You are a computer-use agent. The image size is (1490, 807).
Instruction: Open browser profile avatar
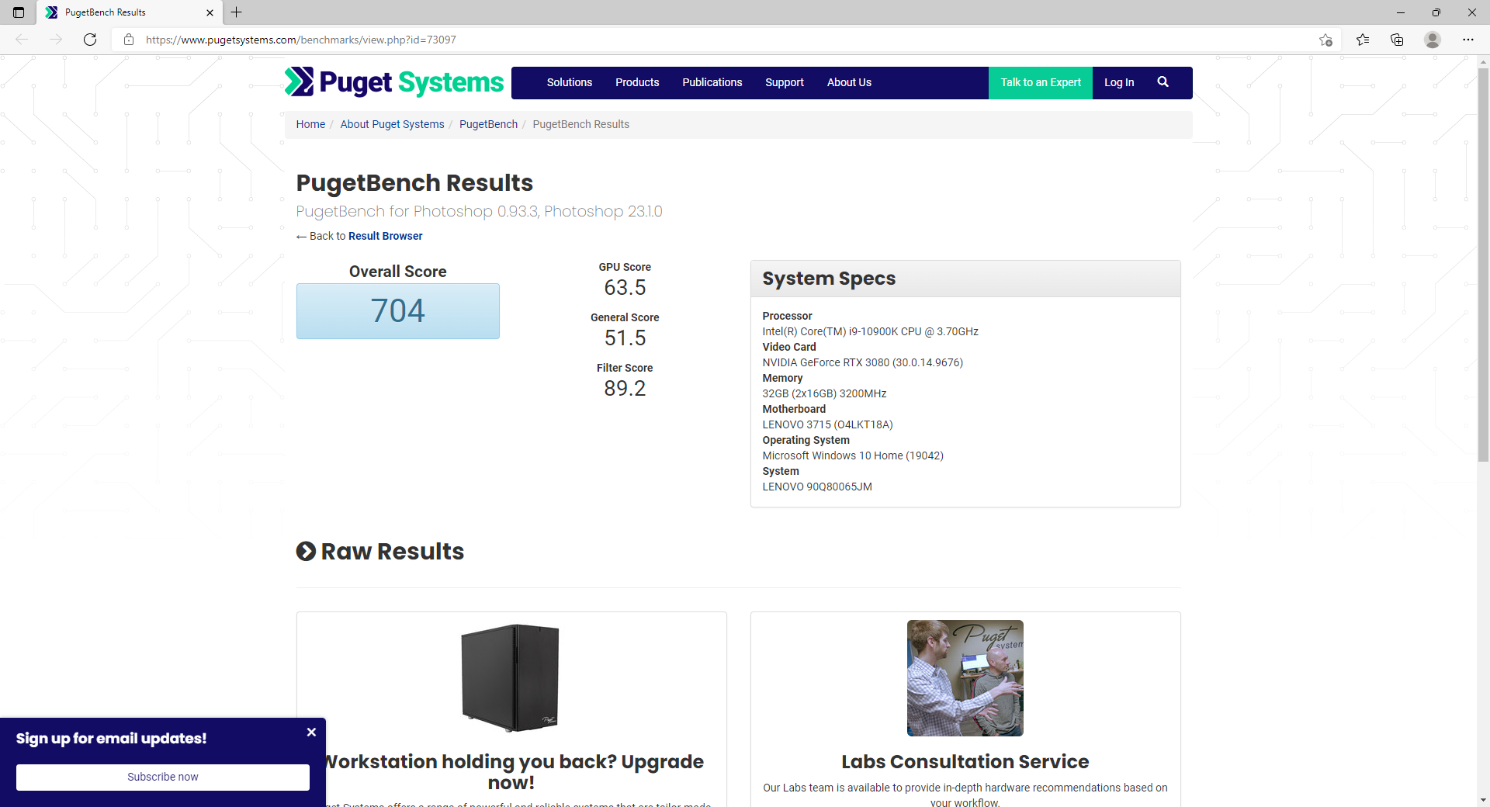coord(1433,40)
